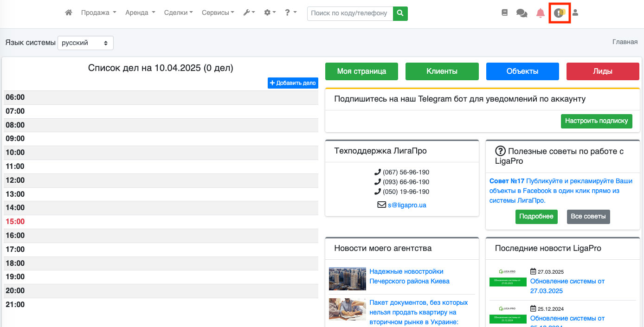Image resolution: width=644 pixels, height=327 pixels.
Task: Open the user profile icon
Action: tap(575, 13)
